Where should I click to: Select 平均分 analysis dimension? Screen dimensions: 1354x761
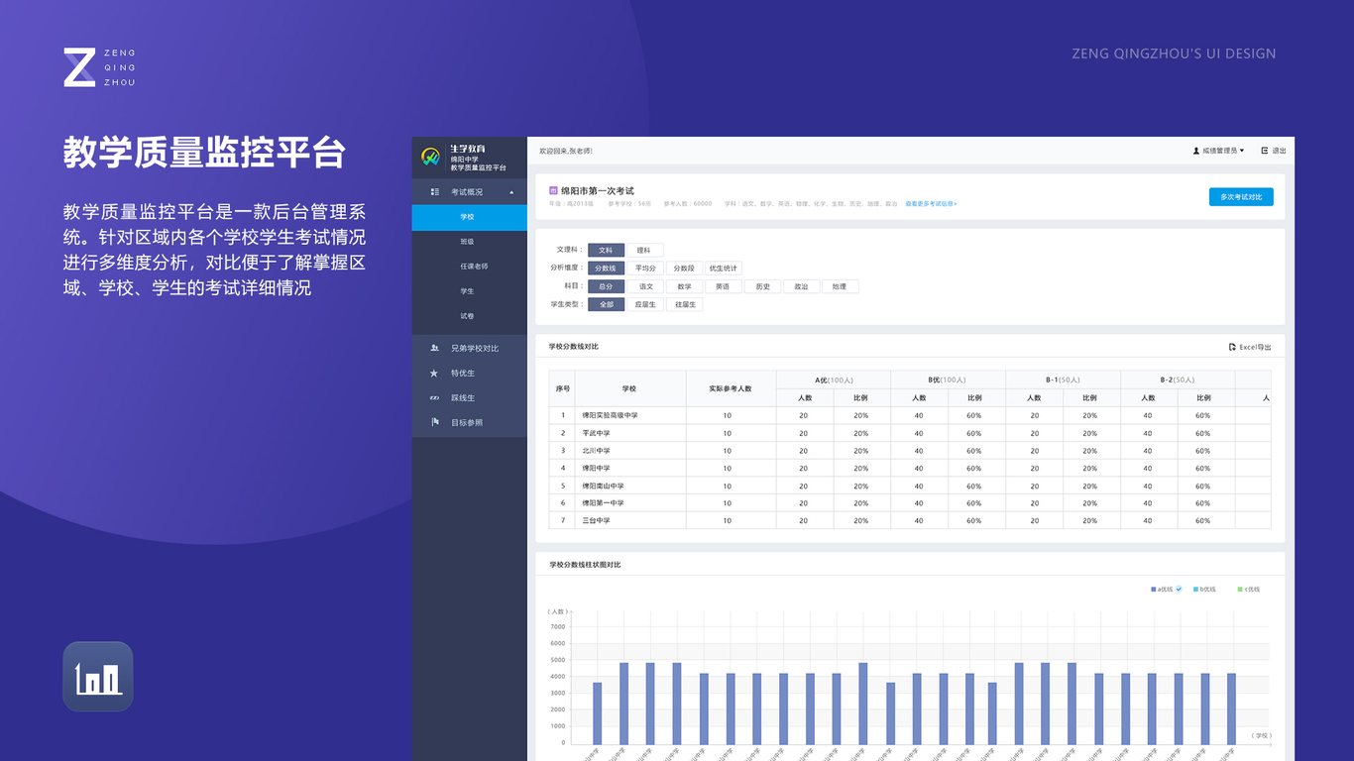(x=644, y=269)
